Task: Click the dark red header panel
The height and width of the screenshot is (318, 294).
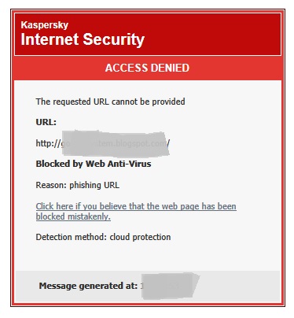Action: pos(148,34)
